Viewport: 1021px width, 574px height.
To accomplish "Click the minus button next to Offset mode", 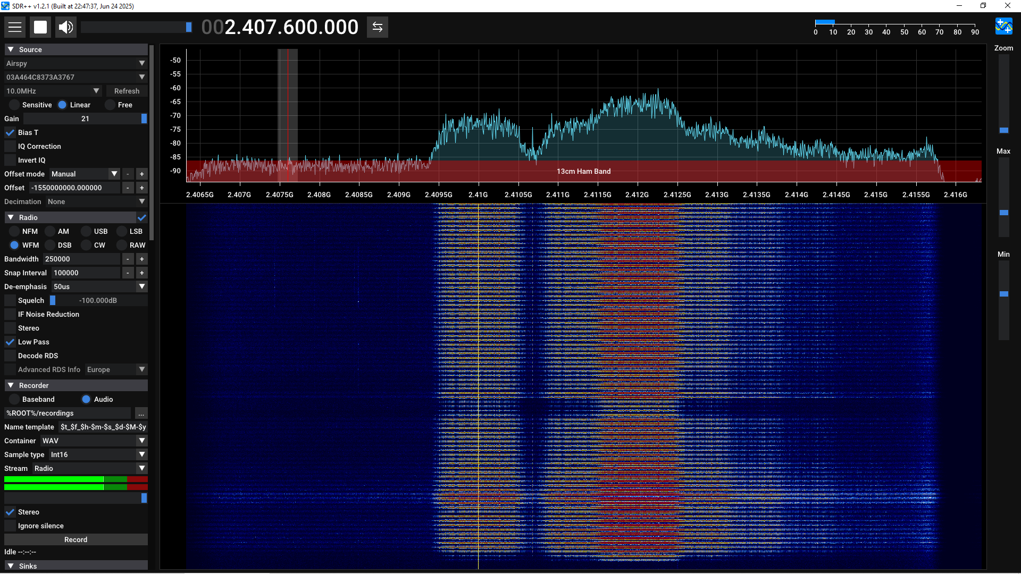I will (128, 174).
